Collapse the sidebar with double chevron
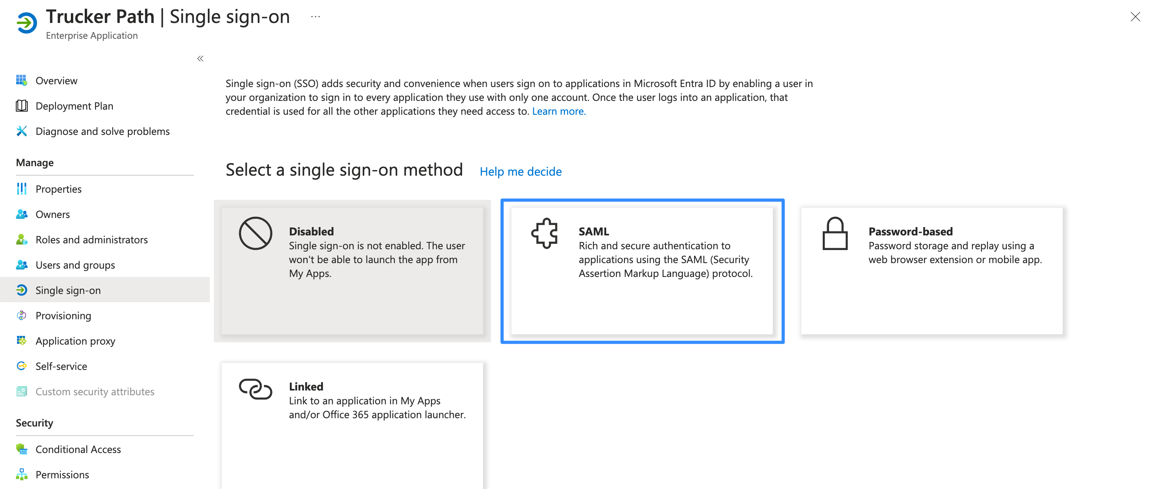 200,58
